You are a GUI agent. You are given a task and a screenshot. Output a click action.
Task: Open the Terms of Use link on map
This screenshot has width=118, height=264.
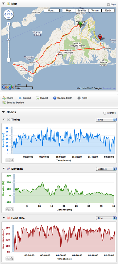(109, 88)
